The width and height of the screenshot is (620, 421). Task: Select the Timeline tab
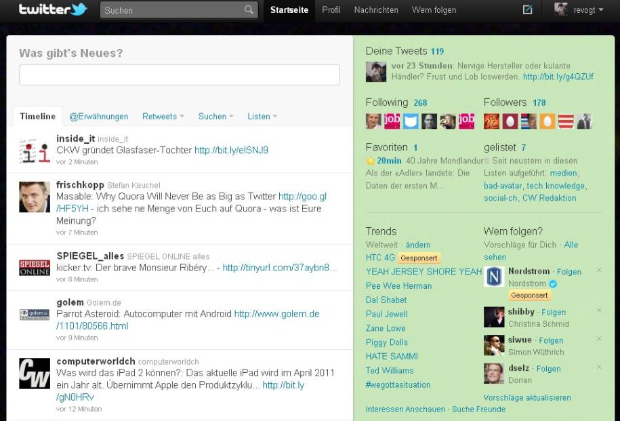pos(37,117)
